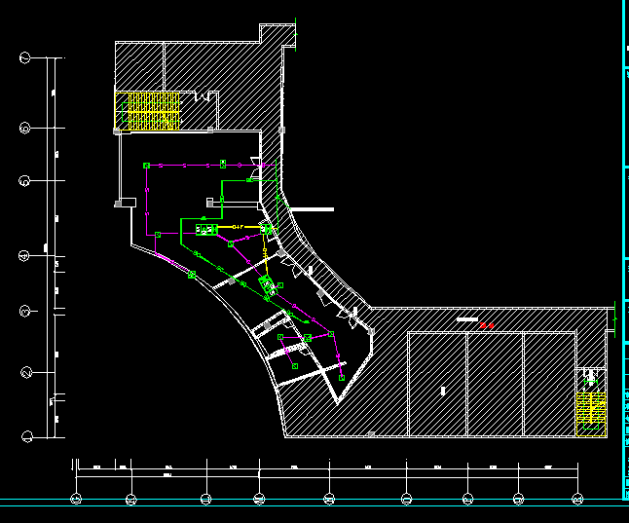Select the green three-cell panel box left of the yellow wire

(x=206, y=230)
